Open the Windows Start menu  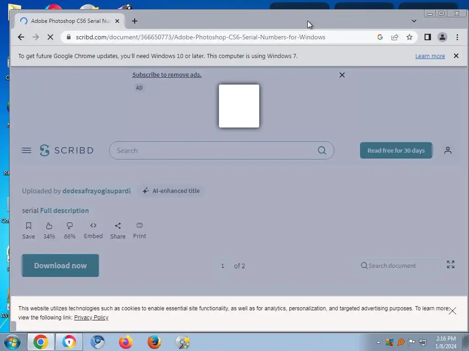[x=12, y=342]
